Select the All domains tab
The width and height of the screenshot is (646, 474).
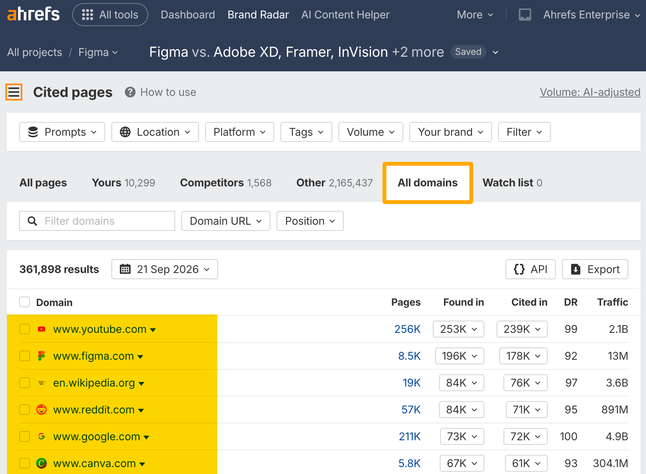(427, 183)
